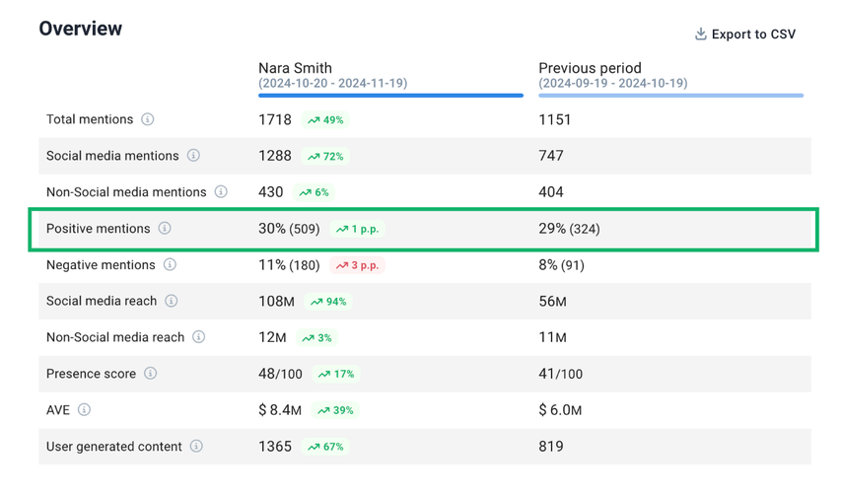The width and height of the screenshot is (841, 493).
Task: Show info tooltip for Social media reach
Action: pyautogui.click(x=172, y=301)
